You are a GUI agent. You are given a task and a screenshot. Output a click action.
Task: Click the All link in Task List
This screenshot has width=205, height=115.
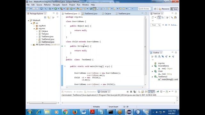pos(166,25)
